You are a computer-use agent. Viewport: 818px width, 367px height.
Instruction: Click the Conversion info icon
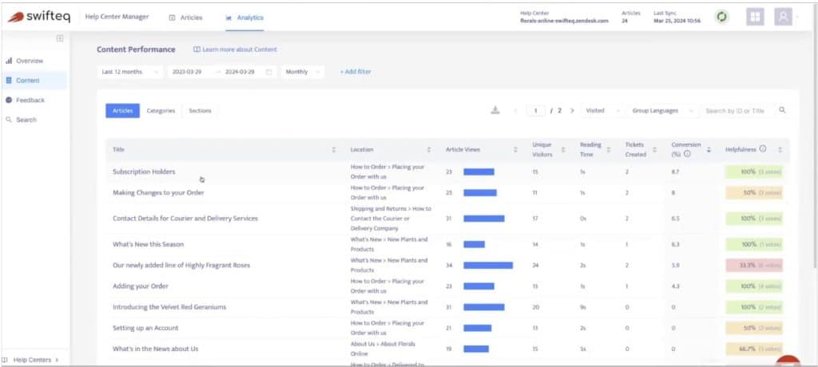coord(687,154)
